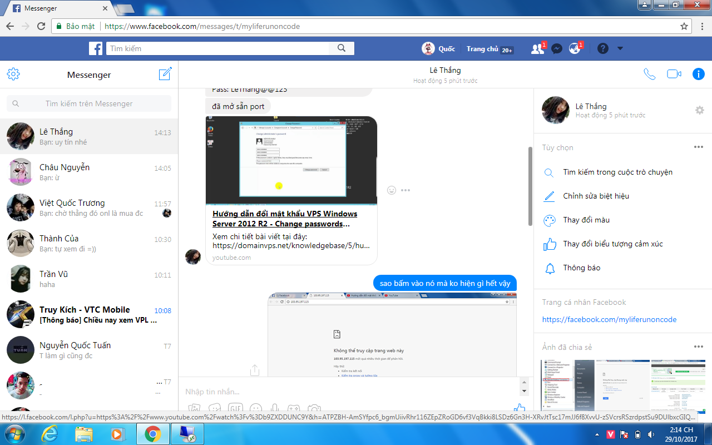The height and width of the screenshot is (445, 712).
Task: Open Thông báo notification settings
Action: pyautogui.click(x=581, y=268)
